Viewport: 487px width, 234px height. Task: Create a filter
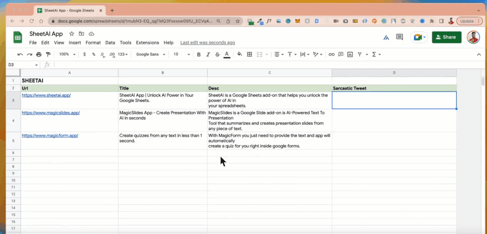(359, 54)
